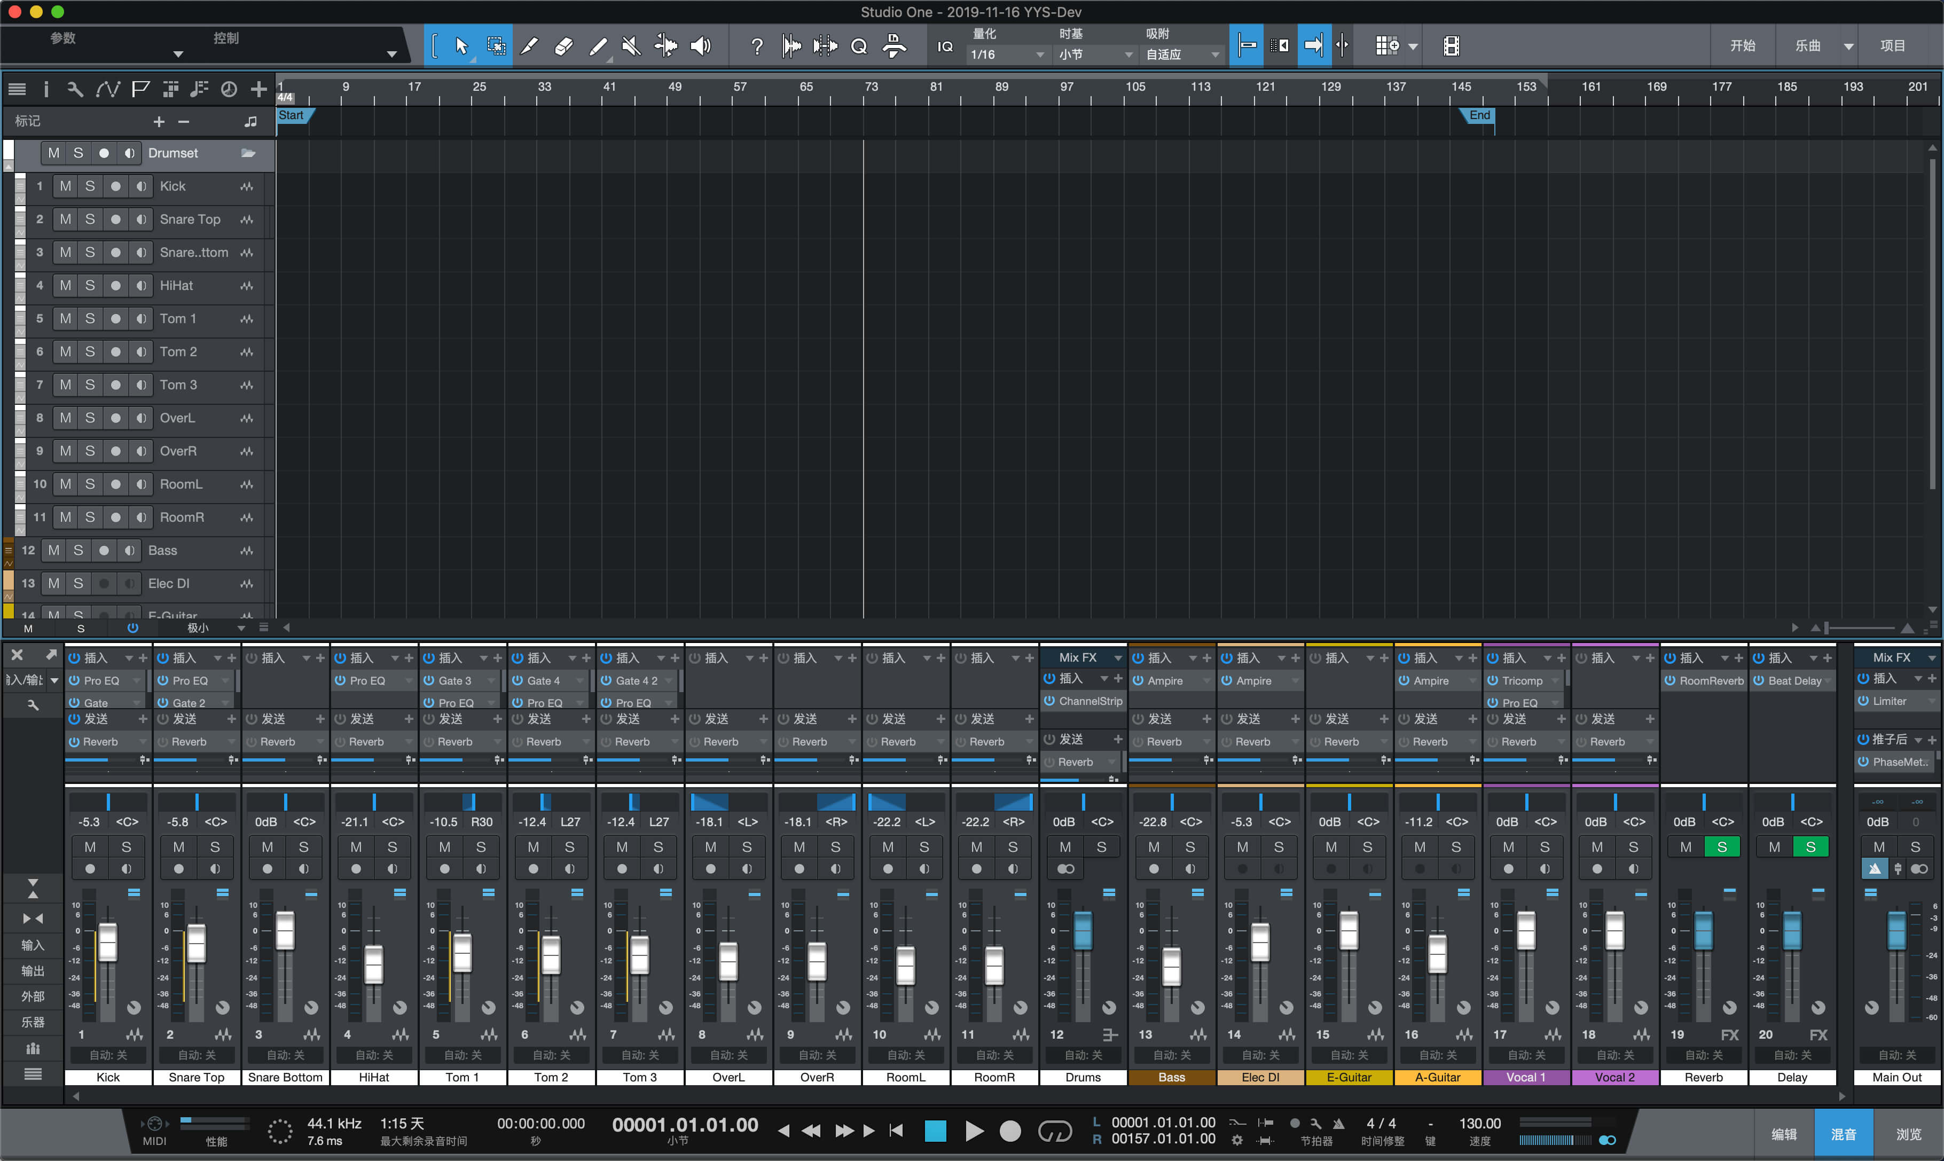This screenshot has width=1944, height=1161.
Task: Click the Vocal 1 channel label
Action: [x=1526, y=1077]
